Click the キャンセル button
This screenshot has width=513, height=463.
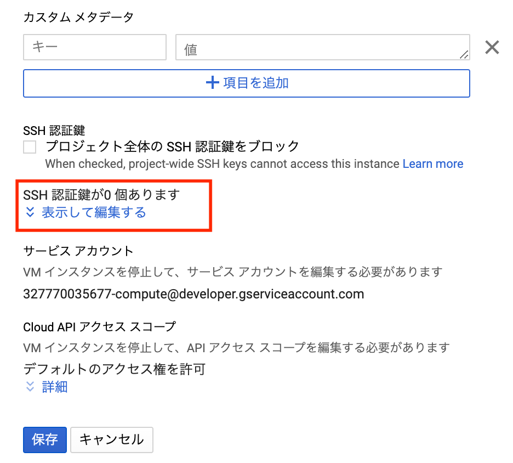[112, 440]
